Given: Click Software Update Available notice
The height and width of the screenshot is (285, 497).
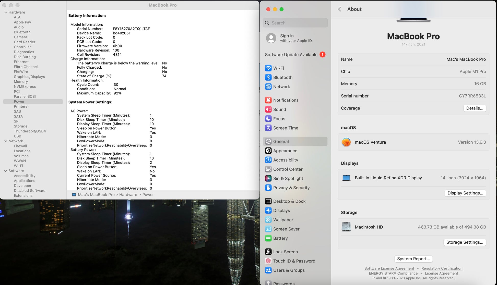Looking at the screenshot, I should pos(291,55).
